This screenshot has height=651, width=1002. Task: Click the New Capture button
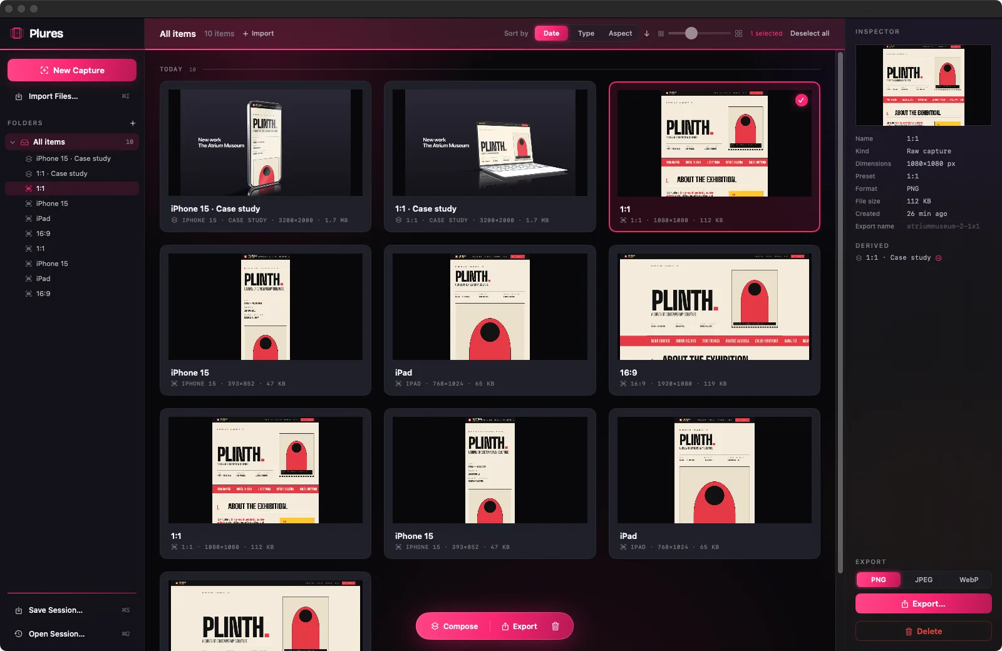[x=72, y=70]
